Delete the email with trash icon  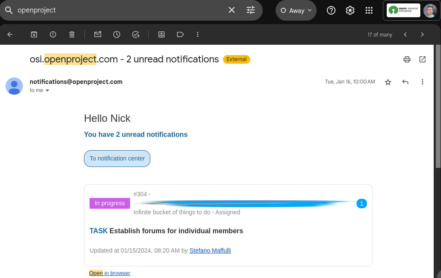[x=72, y=34]
